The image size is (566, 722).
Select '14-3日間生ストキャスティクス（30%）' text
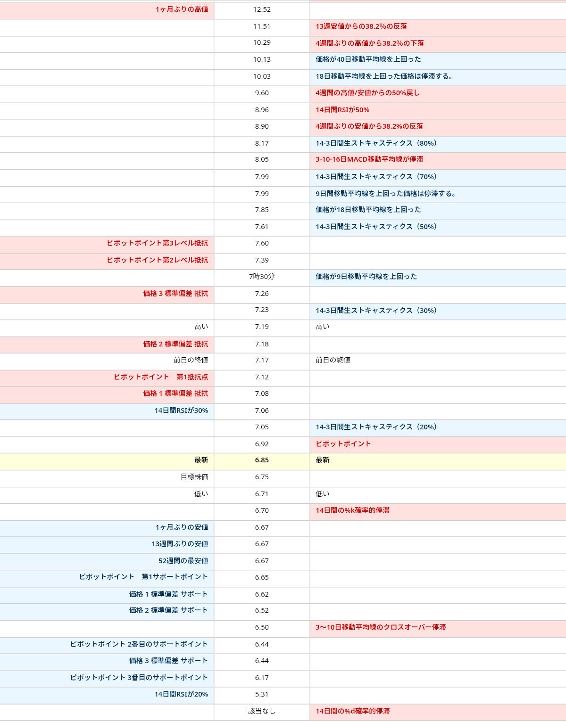378,311
